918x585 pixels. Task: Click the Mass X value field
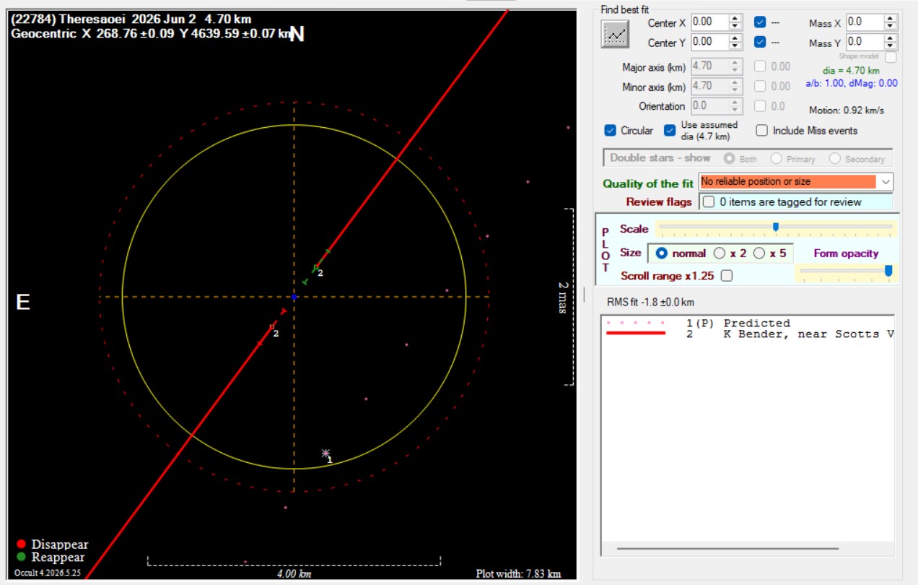point(865,22)
